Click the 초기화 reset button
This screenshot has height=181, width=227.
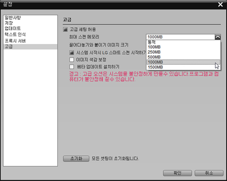(76, 158)
